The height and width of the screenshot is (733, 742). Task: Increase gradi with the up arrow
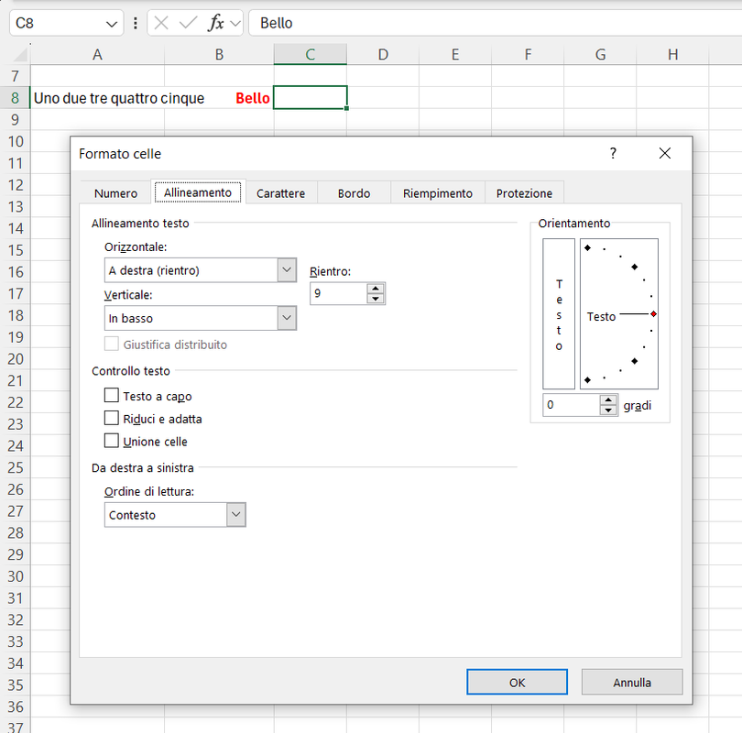point(608,400)
